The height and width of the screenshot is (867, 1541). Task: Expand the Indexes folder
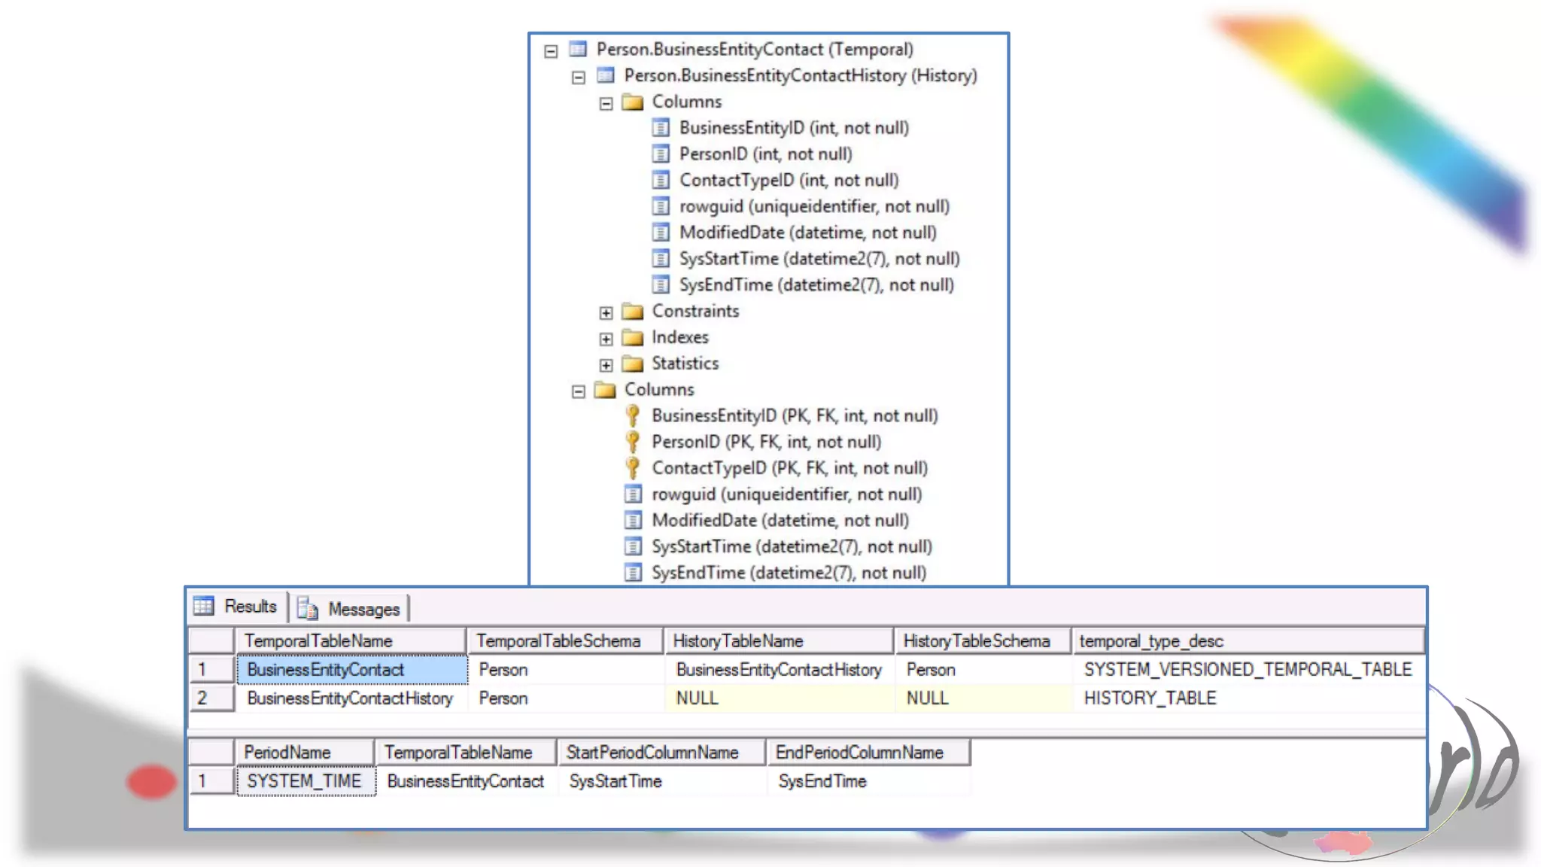click(606, 339)
